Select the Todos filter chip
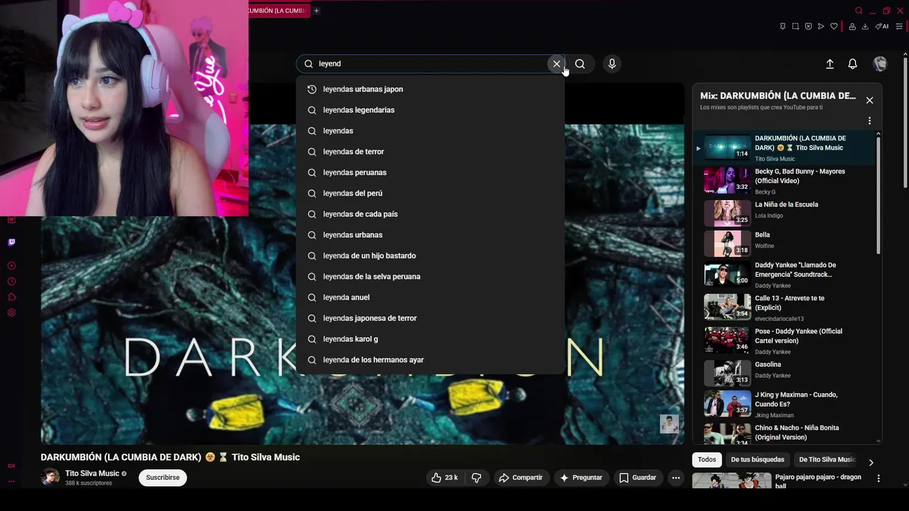The width and height of the screenshot is (909, 511). [x=707, y=460]
